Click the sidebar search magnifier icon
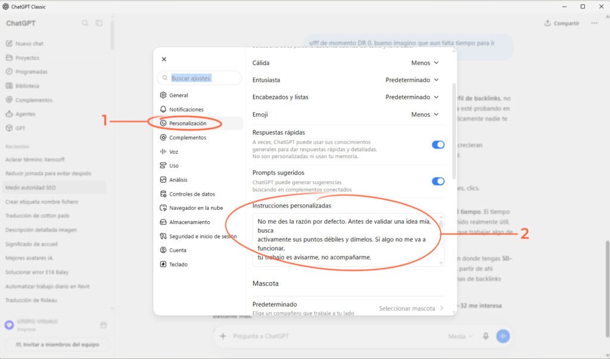The height and width of the screenshot is (359, 610). 85,23
